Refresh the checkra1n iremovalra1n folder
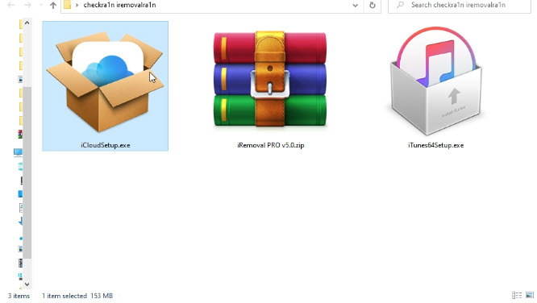 (x=373, y=5)
